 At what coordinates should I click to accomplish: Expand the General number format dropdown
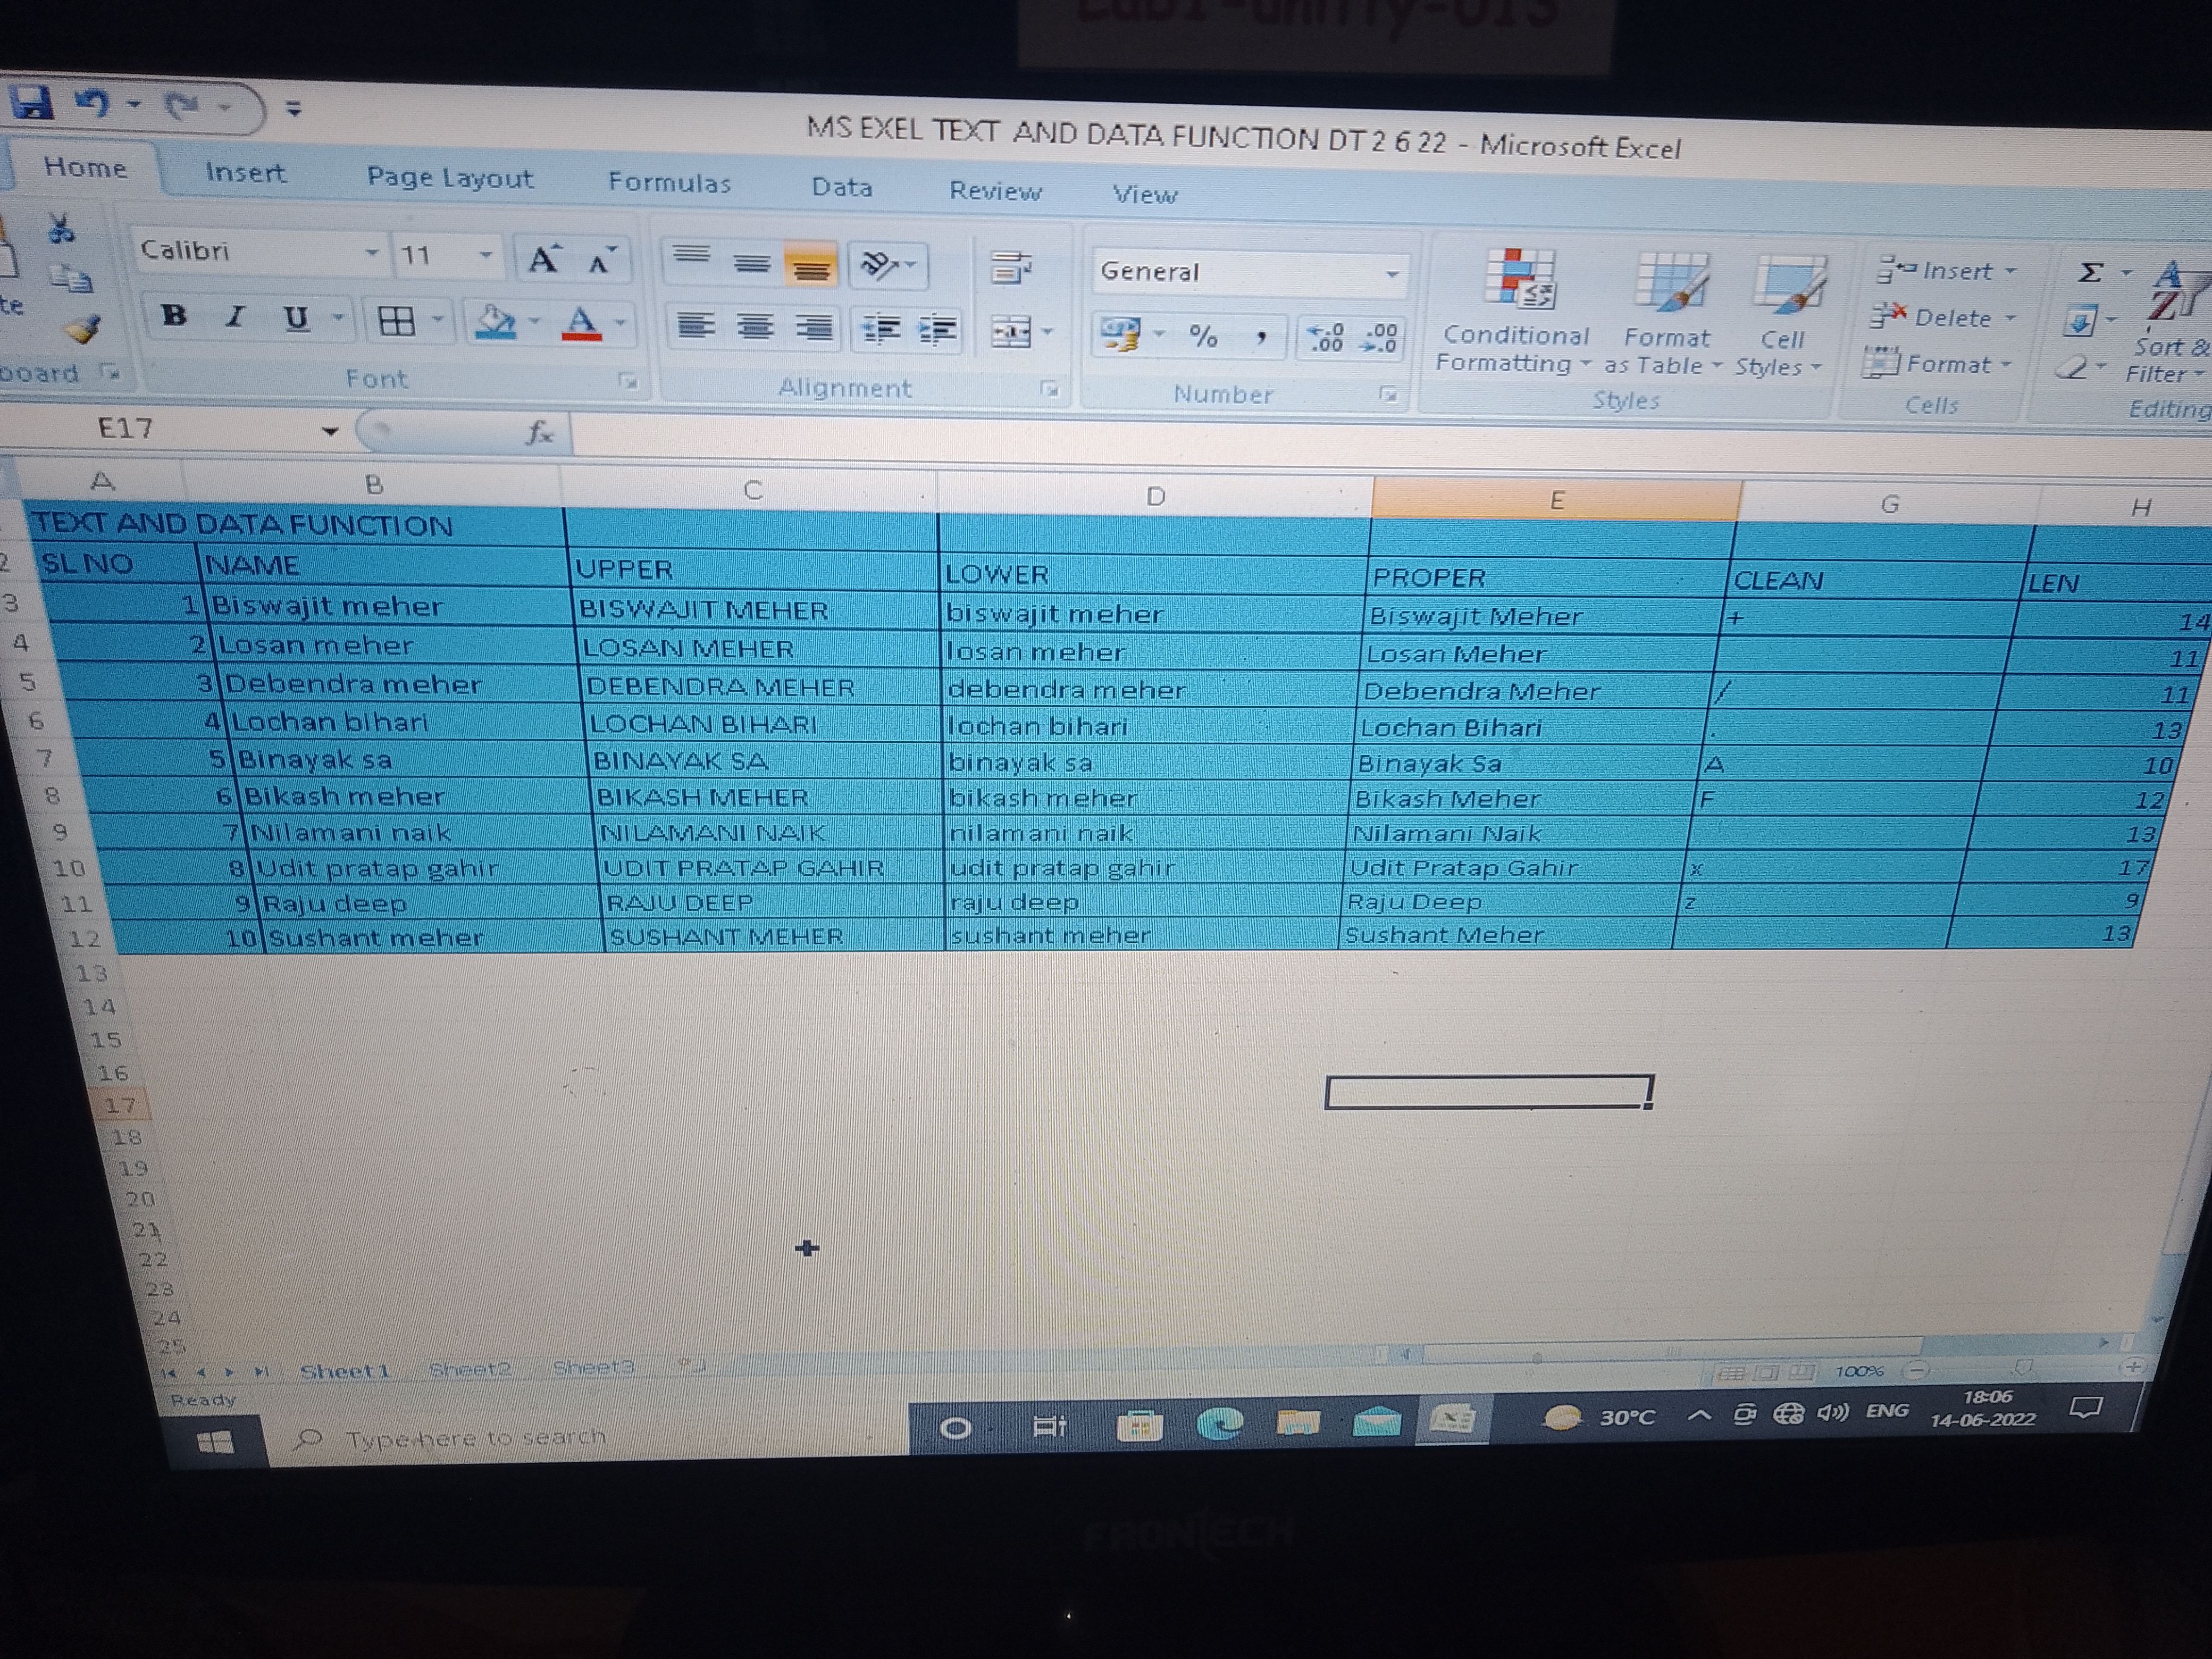(x=1391, y=274)
